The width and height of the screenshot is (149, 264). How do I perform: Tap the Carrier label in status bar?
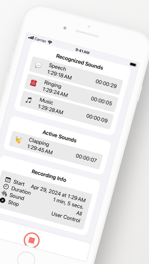tap(40, 40)
